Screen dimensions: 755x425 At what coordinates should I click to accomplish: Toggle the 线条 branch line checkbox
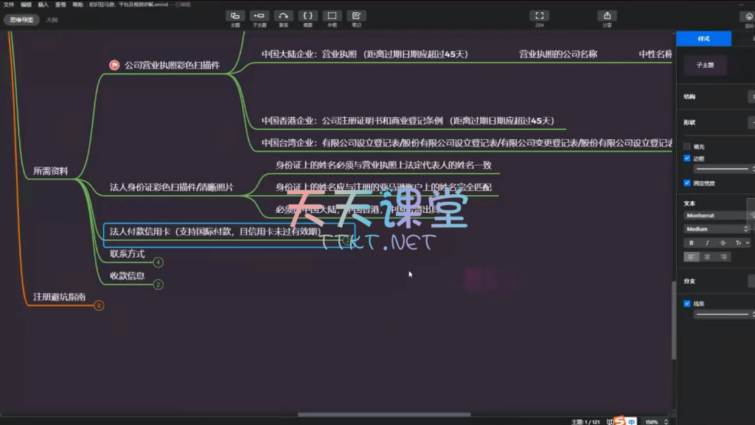tap(687, 303)
